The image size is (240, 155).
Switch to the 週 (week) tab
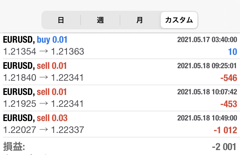(x=100, y=20)
